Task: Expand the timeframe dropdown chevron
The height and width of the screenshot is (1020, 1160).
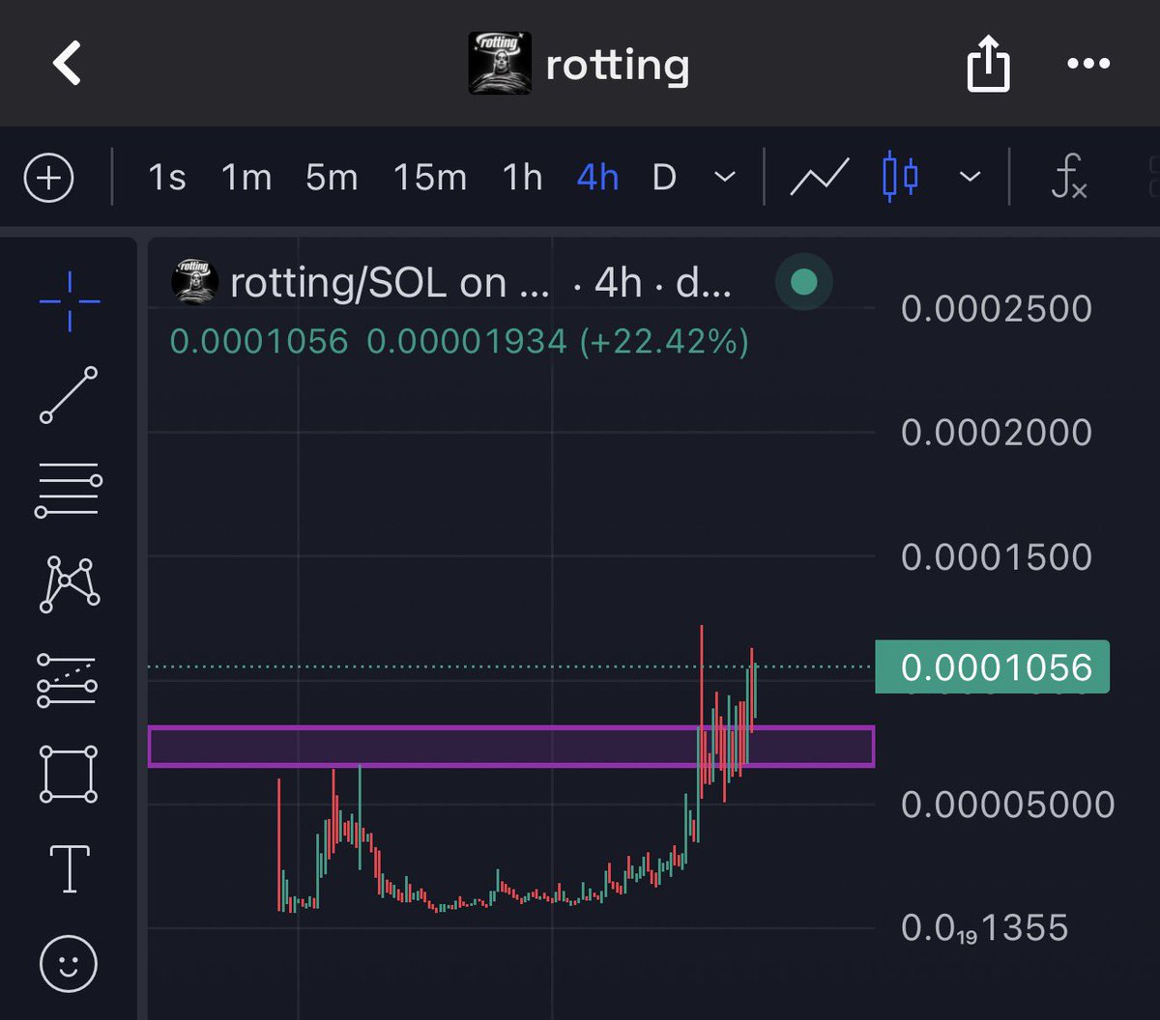Action: [724, 178]
